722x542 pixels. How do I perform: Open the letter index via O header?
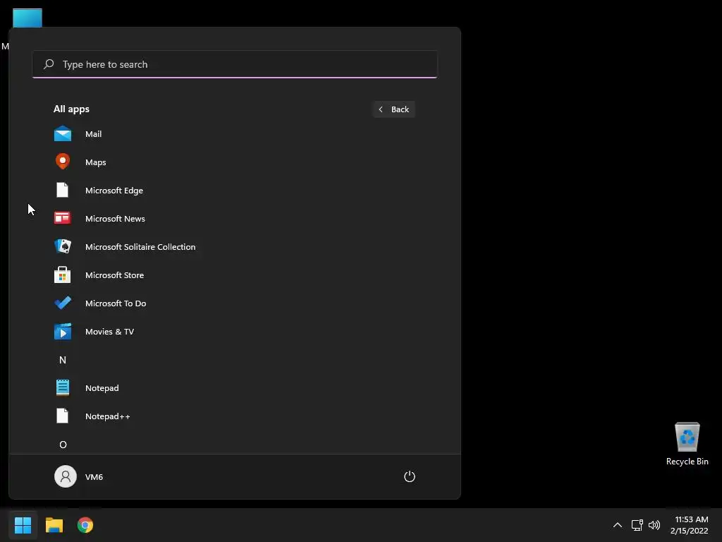coord(63,445)
